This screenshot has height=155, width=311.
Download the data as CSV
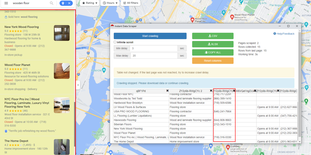213,36
